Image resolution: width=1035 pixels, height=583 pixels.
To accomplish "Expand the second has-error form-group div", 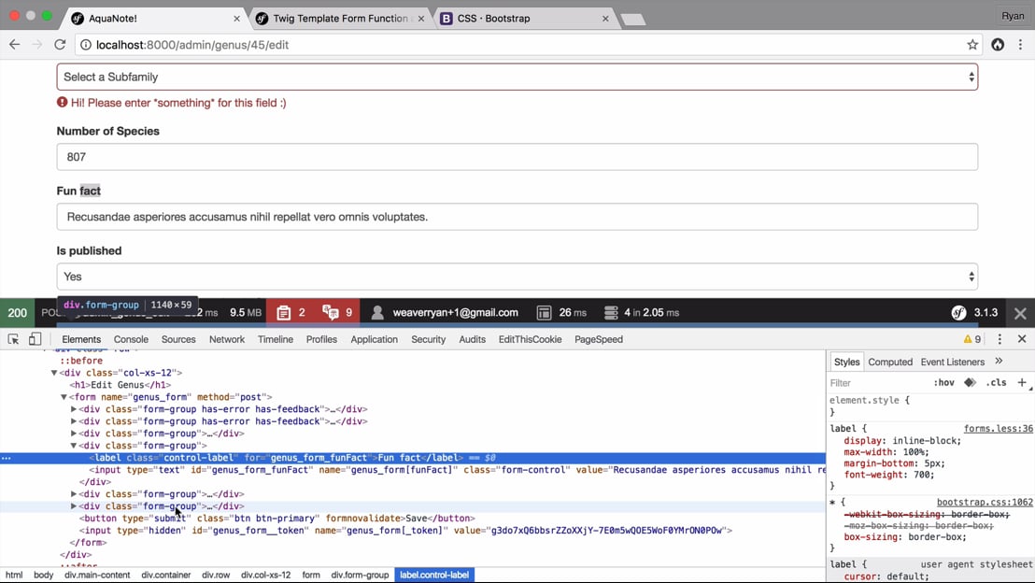I will tap(74, 421).
